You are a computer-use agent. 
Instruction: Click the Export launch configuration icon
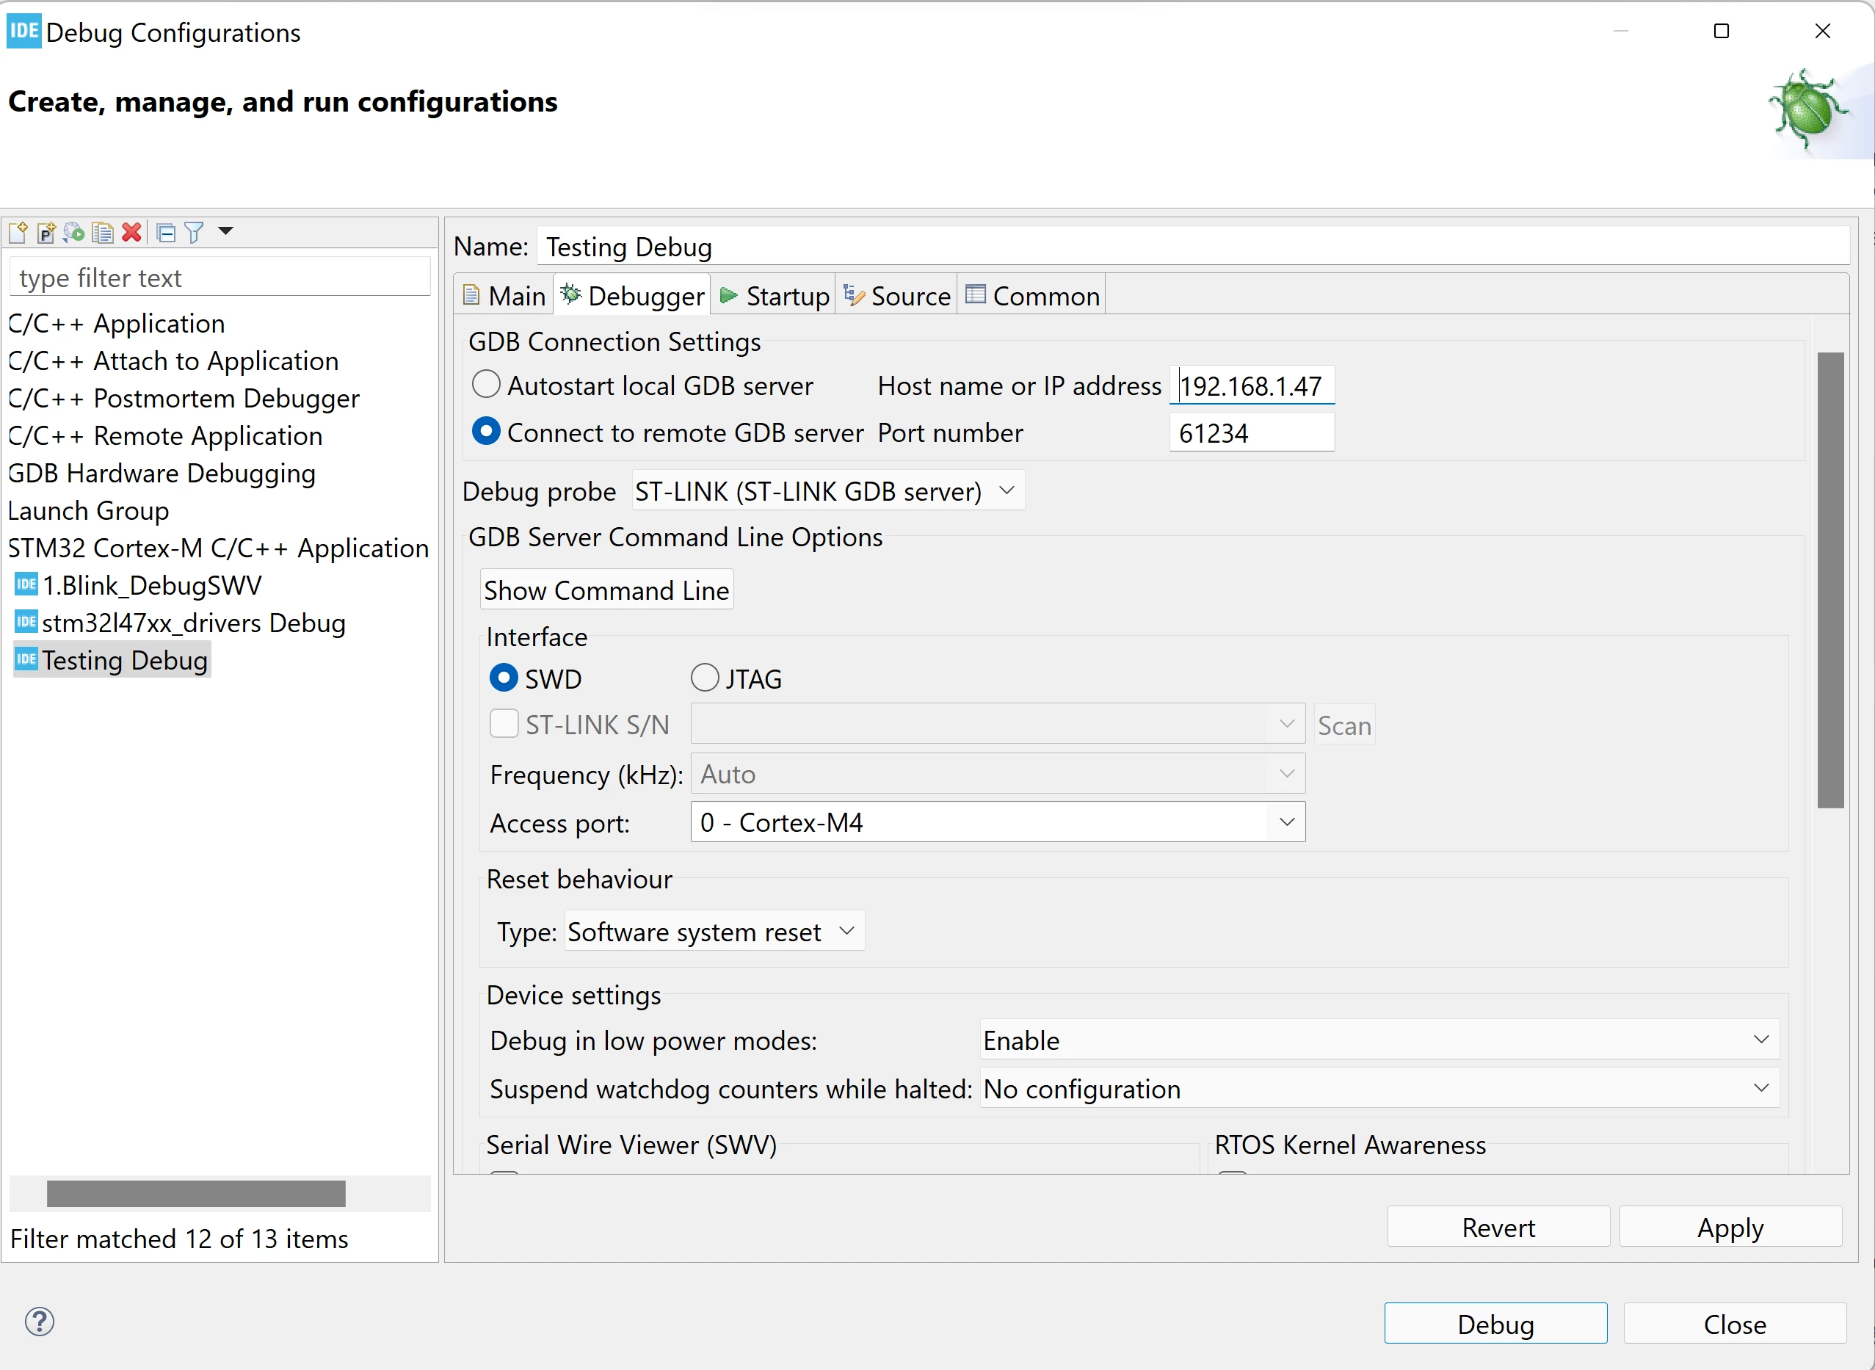74,232
